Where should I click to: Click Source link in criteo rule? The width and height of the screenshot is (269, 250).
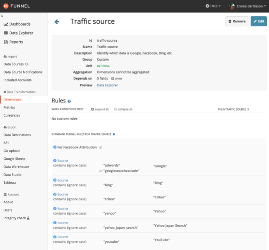click(x=63, y=194)
